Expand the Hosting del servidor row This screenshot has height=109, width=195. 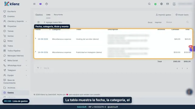coord(35,38)
